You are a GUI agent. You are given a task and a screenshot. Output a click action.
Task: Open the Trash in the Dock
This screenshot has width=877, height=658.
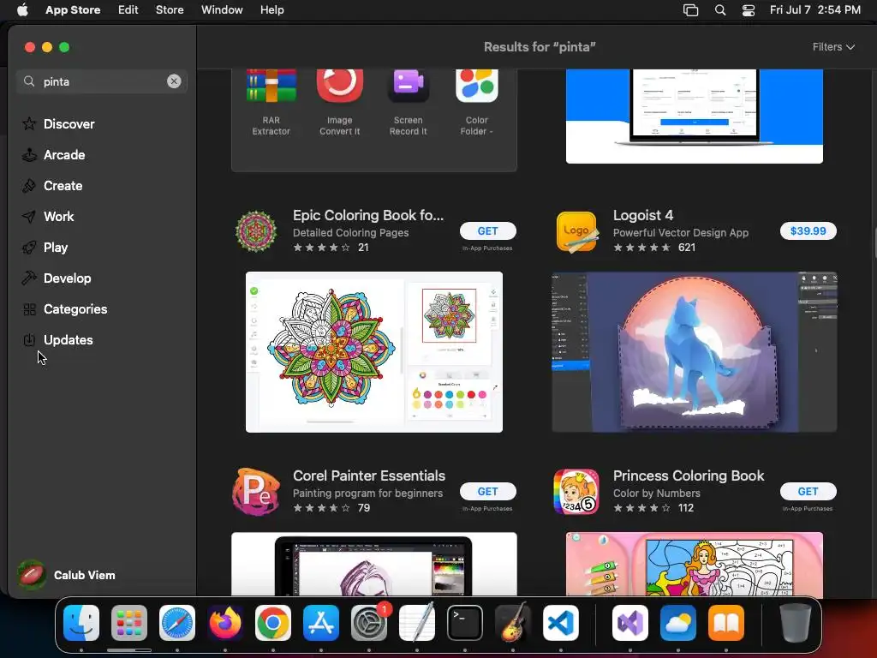796,623
